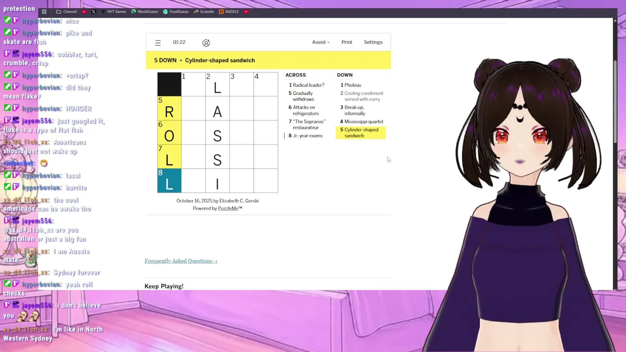Open the PuzzleMe link

click(228, 208)
